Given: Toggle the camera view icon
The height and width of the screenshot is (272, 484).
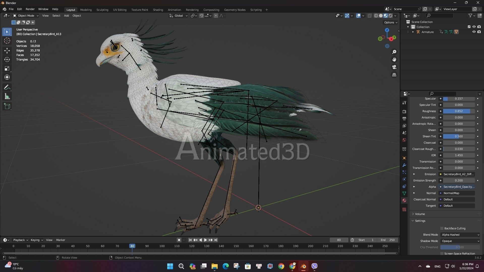Looking at the screenshot, I should pos(394,67).
